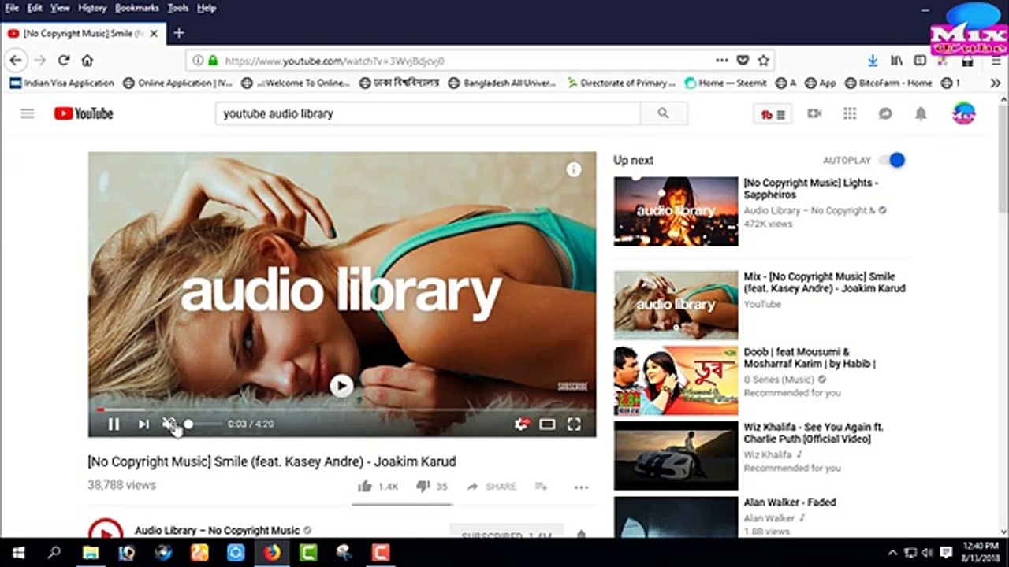
Task: Open File Explorer from the taskbar
Action: pos(91,553)
